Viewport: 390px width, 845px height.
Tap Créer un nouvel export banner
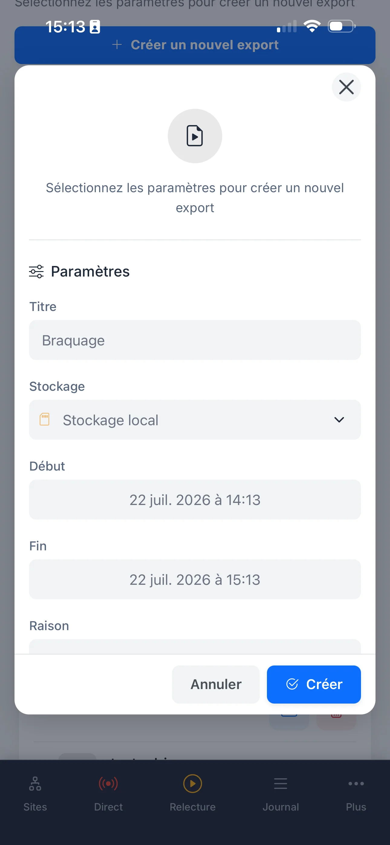click(195, 45)
